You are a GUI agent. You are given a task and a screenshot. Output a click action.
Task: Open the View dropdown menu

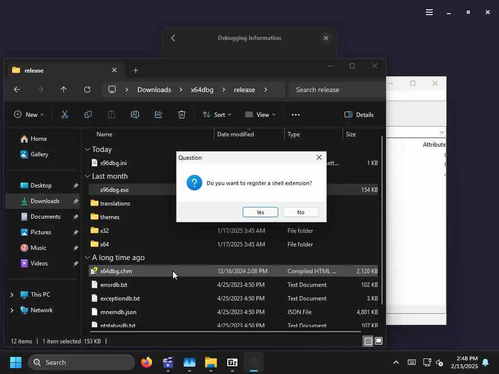pyautogui.click(x=260, y=114)
